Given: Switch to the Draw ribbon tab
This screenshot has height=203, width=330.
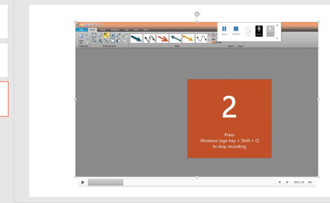Looking at the screenshot, I should pyautogui.click(x=92, y=30).
